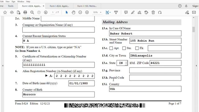Open the Help menu
Image resolution: width=199 pixels, height=112 pixels.
[28, 2]
